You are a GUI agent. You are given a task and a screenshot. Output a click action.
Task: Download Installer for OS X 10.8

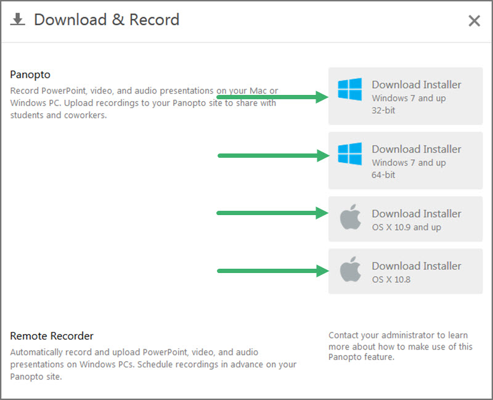coord(405,271)
